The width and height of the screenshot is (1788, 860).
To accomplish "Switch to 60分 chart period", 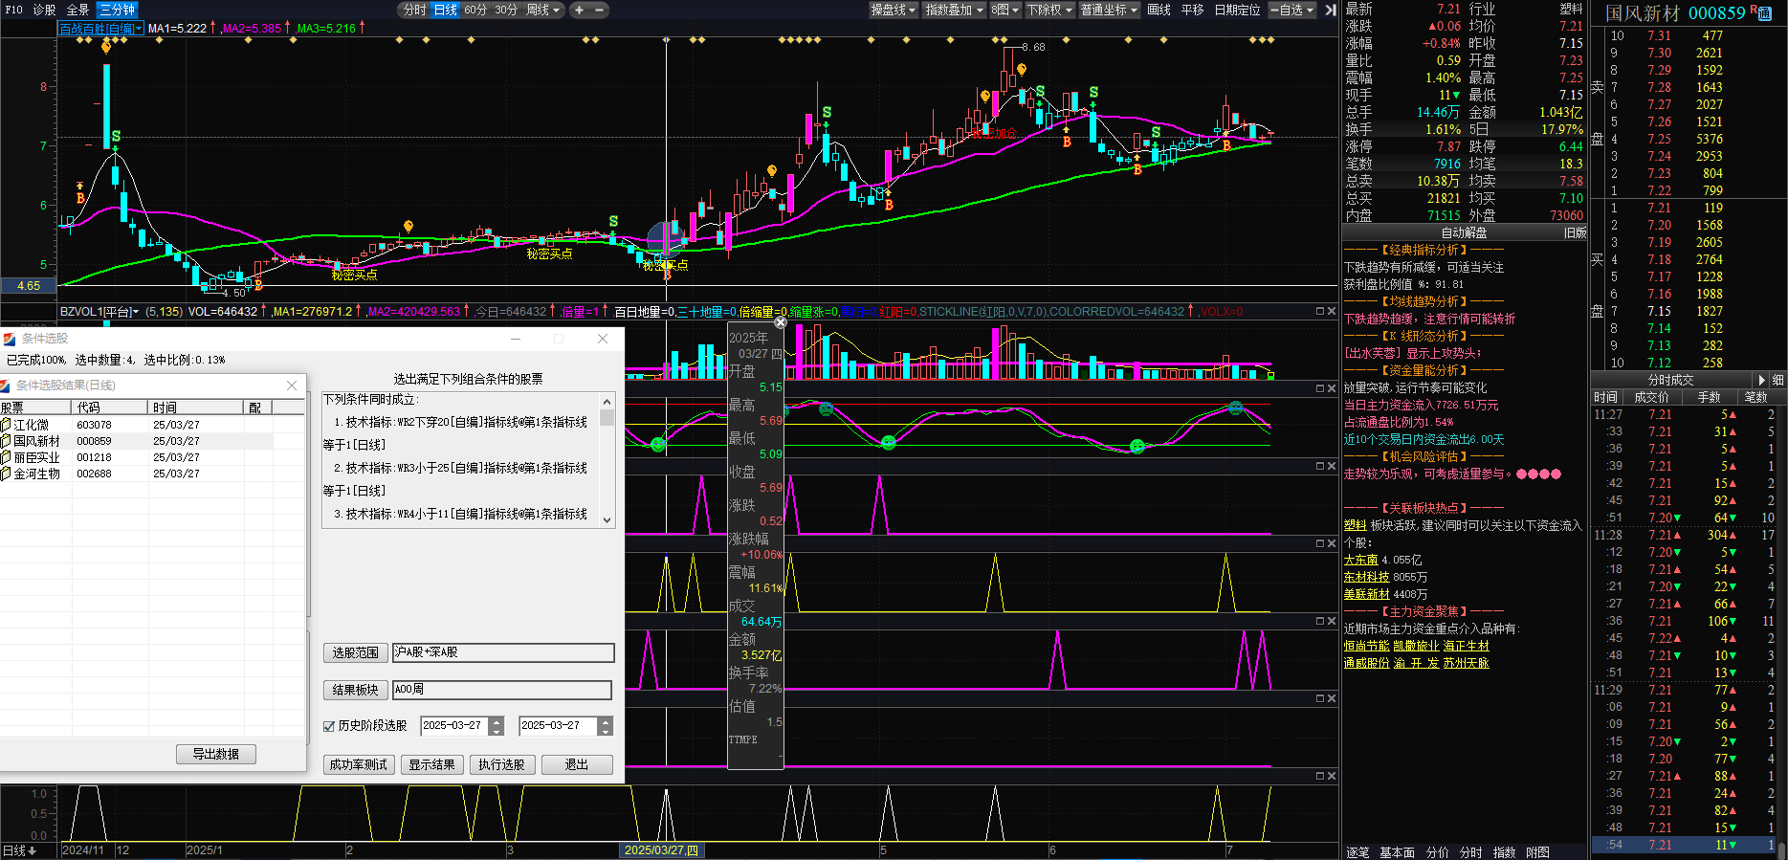I will point(475,10).
